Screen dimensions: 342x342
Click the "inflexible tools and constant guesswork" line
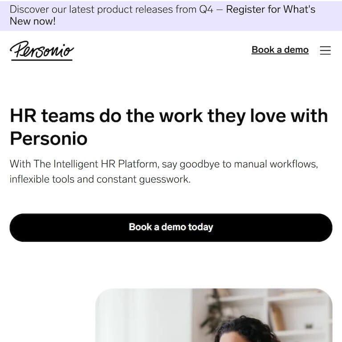pyautogui.click(x=100, y=179)
